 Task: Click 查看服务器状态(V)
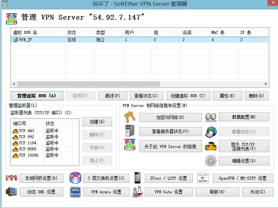(x=171, y=131)
